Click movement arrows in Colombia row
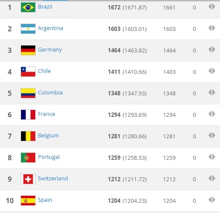This screenshot has width=220, height=213. coord(212,92)
